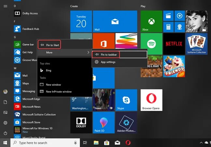
Task: Open Microsoft Store on the taskbar
Action: point(106,143)
